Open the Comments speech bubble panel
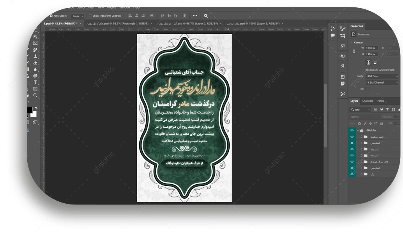403x234 pixels. click(x=332, y=35)
